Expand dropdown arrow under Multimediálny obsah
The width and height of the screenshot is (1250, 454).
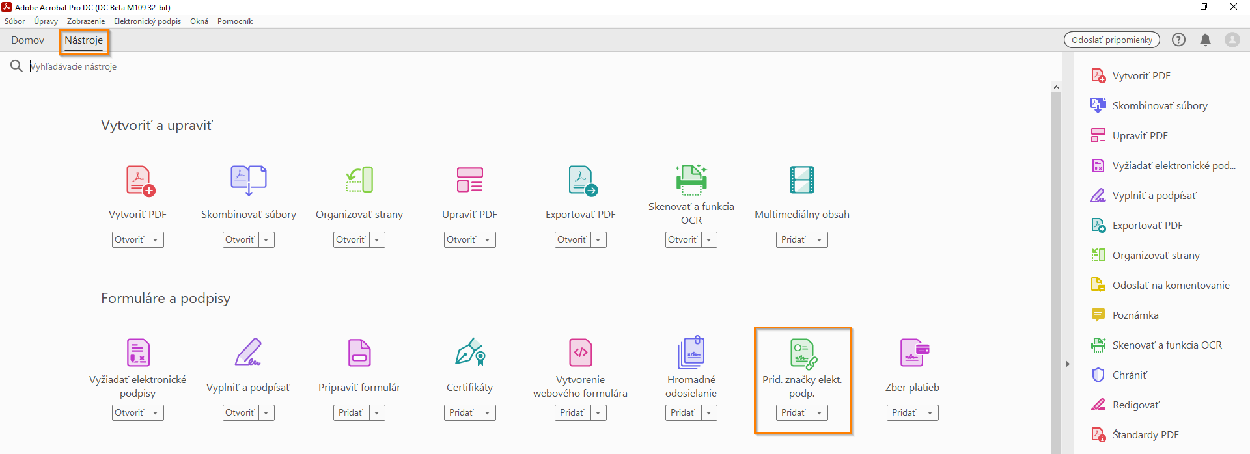820,240
